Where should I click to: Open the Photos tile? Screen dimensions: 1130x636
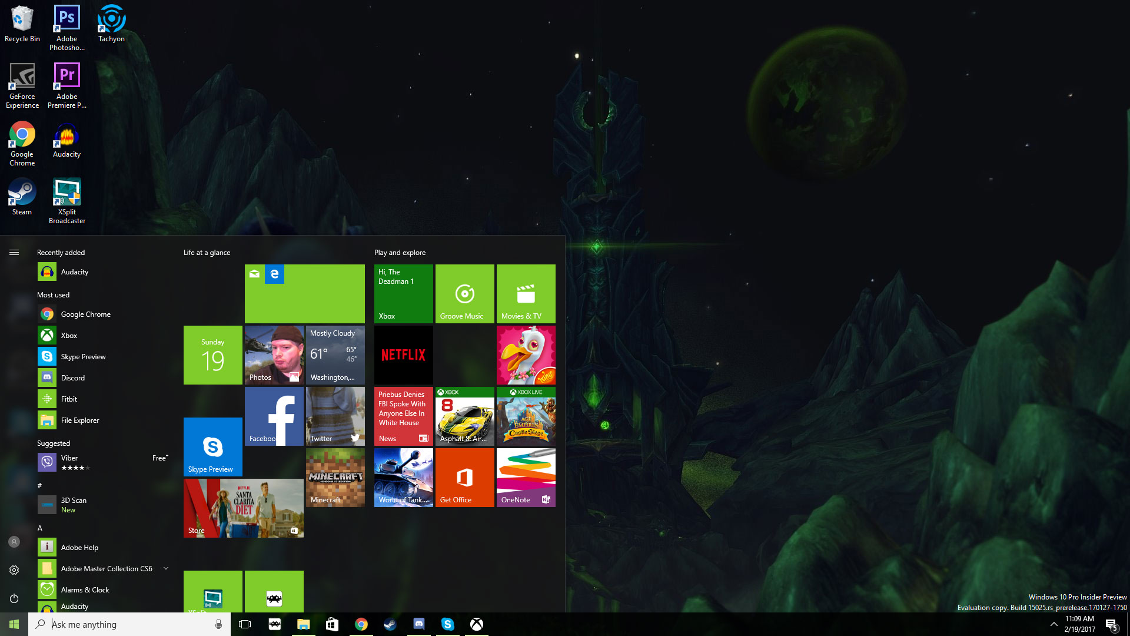(x=274, y=355)
